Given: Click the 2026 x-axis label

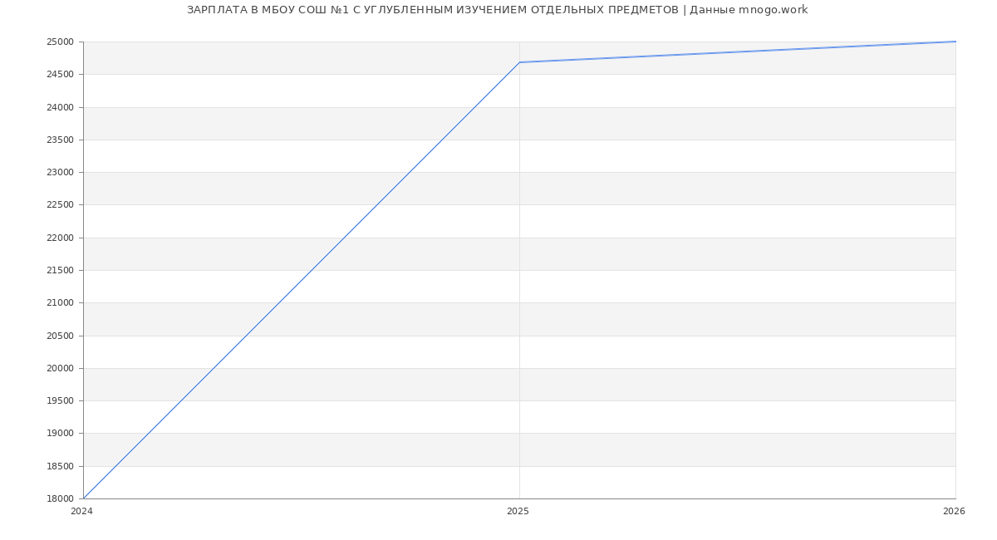Looking at the screenshot, I should (x=954, y=512).
